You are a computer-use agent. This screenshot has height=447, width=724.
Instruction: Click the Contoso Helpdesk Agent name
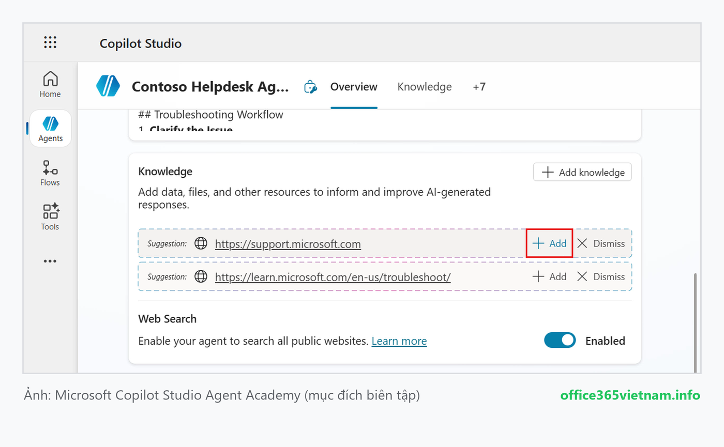tap(210, 86)
